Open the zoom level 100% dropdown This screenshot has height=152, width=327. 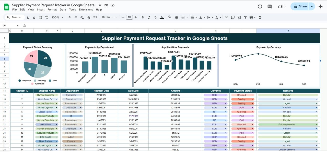point(57,17)
